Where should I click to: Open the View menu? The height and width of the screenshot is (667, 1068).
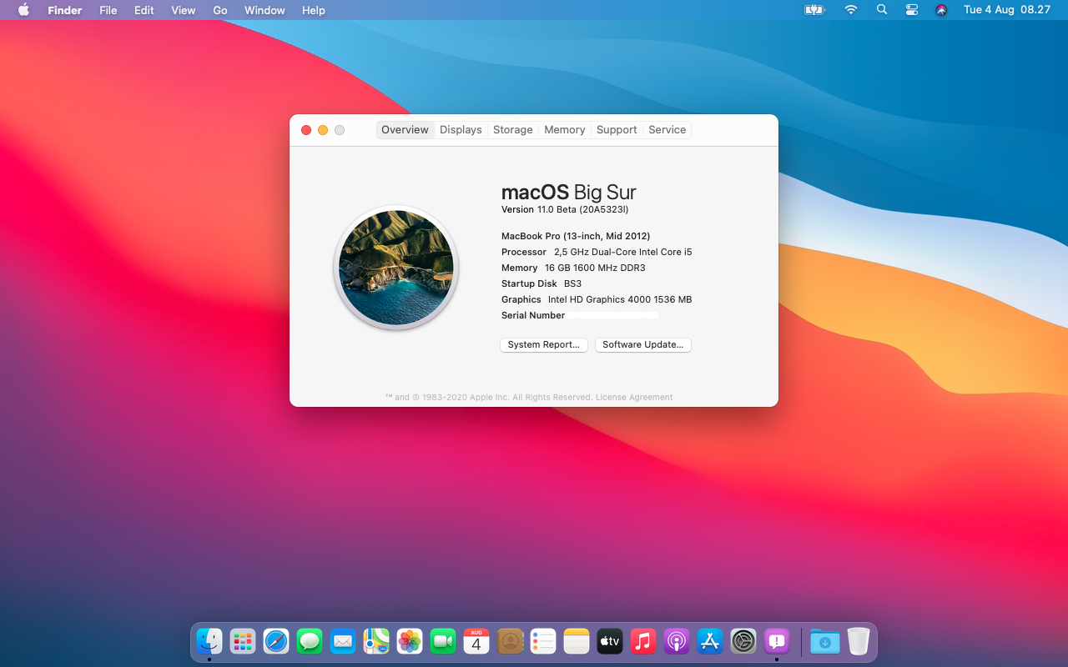184,10
